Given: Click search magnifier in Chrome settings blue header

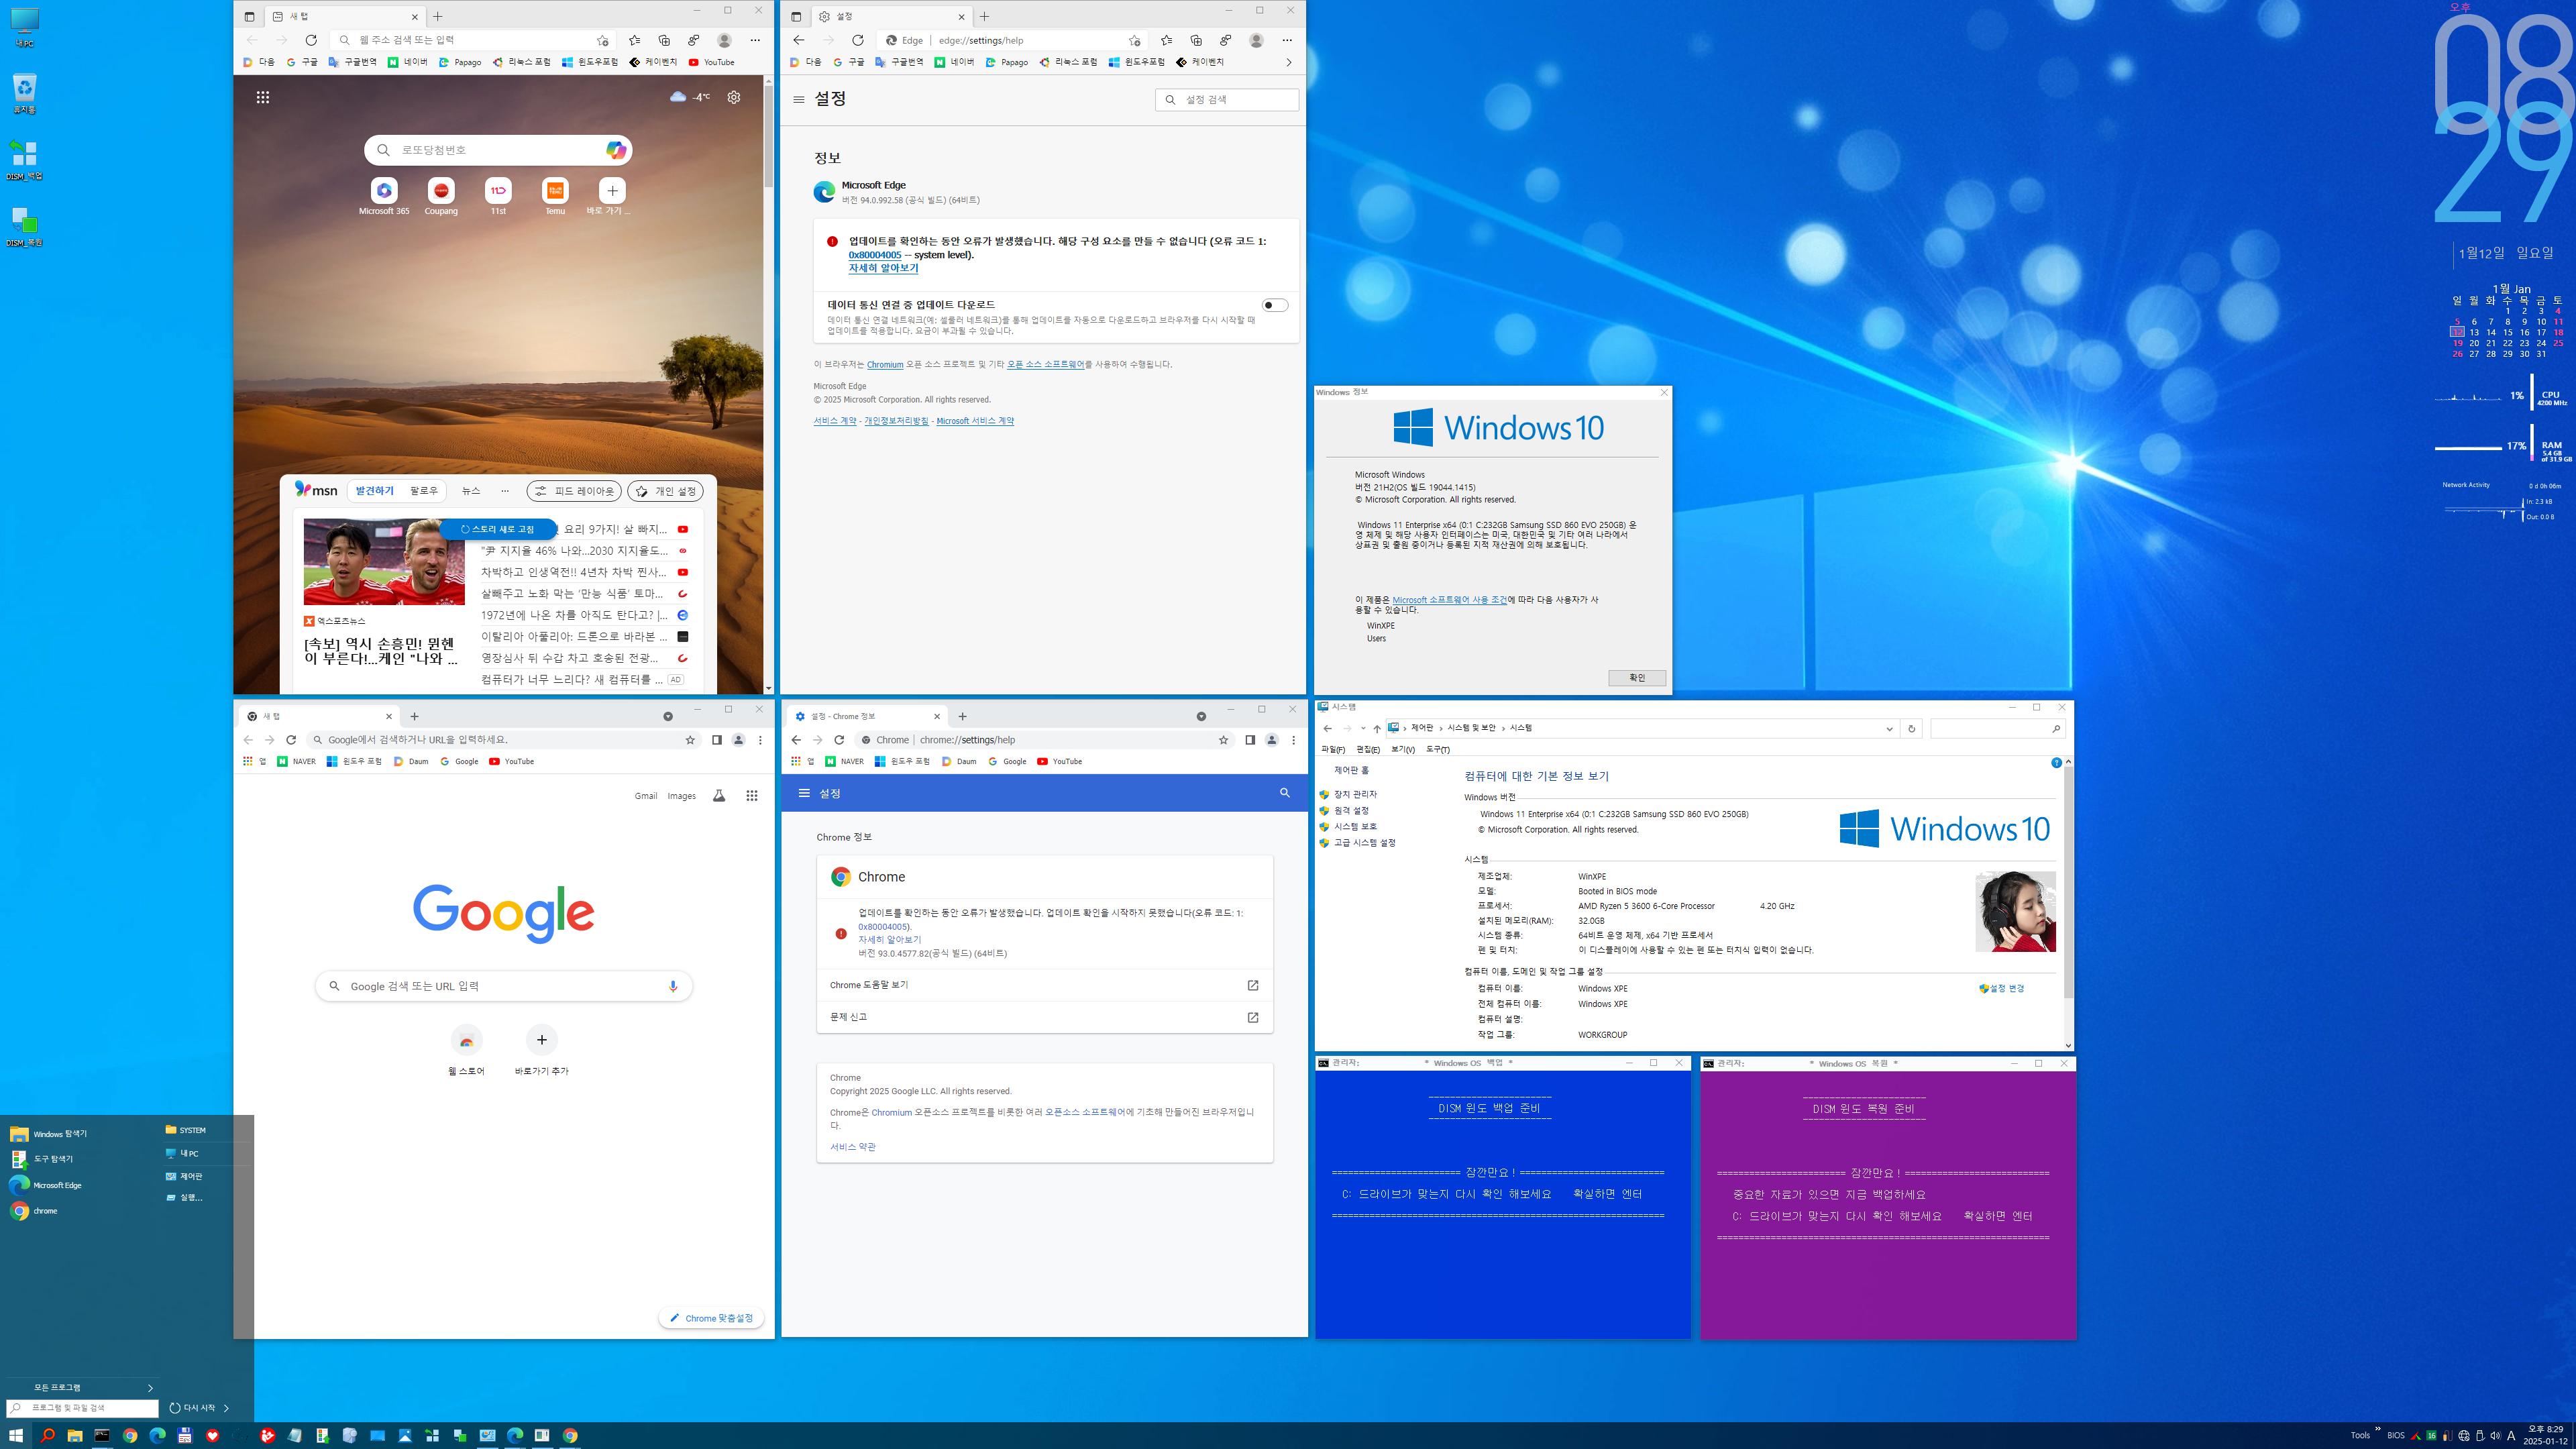Looking at the screenshot, I should click(x=1285, y=793).
